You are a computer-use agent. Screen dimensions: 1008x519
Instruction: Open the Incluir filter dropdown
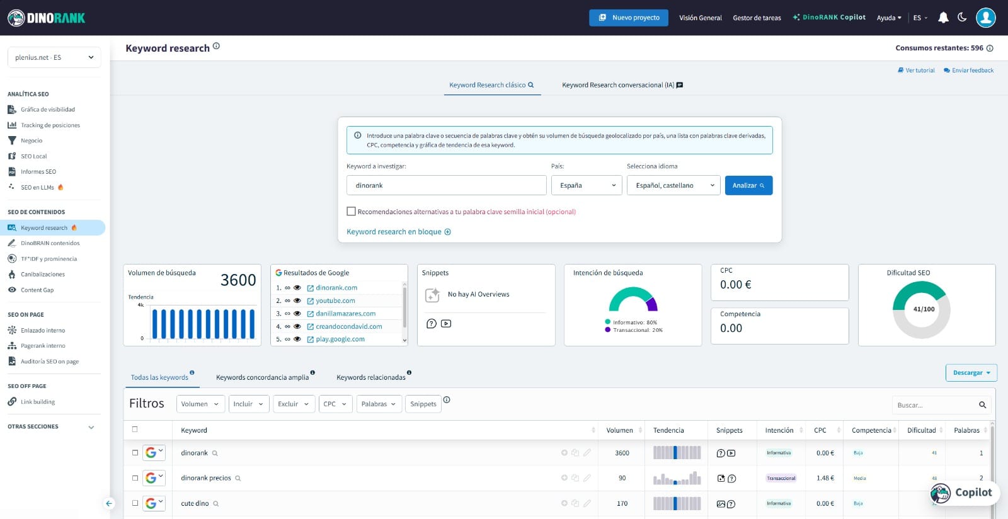tap(249, 404)
